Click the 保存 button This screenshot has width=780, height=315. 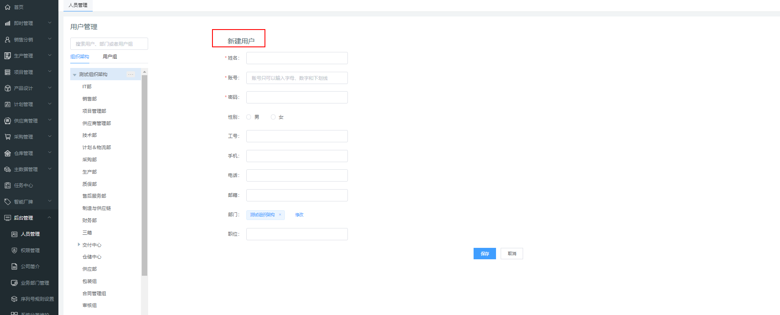click(485, 253)
